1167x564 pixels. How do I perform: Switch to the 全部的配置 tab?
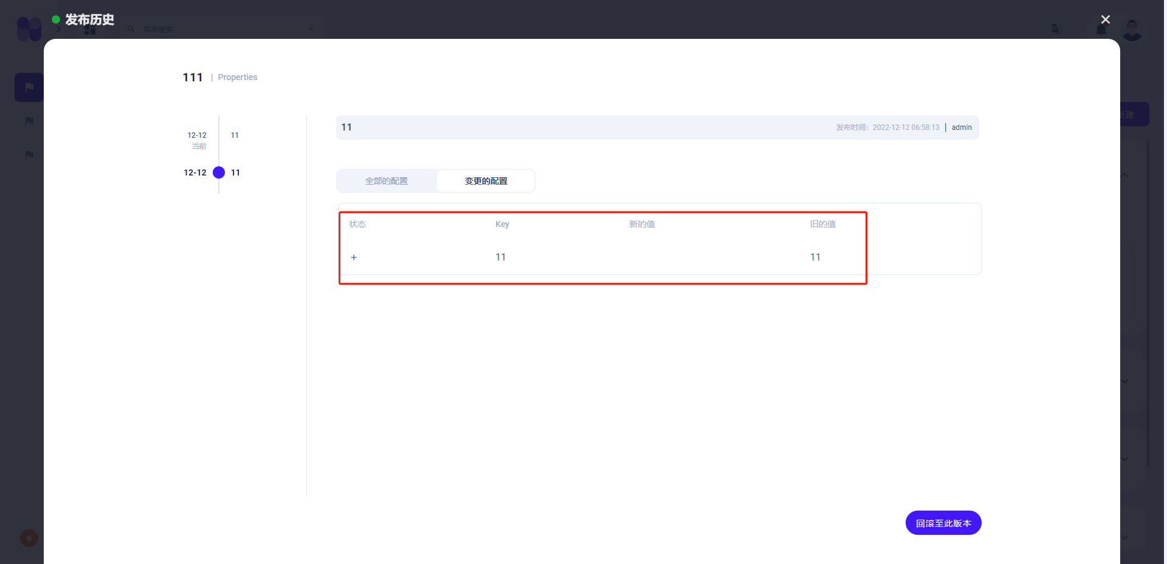pyautogui.click(x=386, y=180)
